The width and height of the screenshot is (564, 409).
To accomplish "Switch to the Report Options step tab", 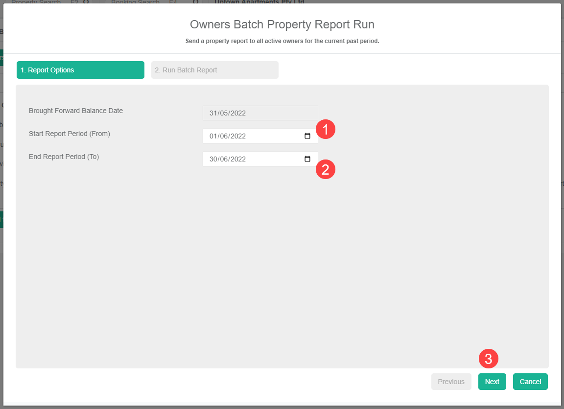I will pos(81,70).
